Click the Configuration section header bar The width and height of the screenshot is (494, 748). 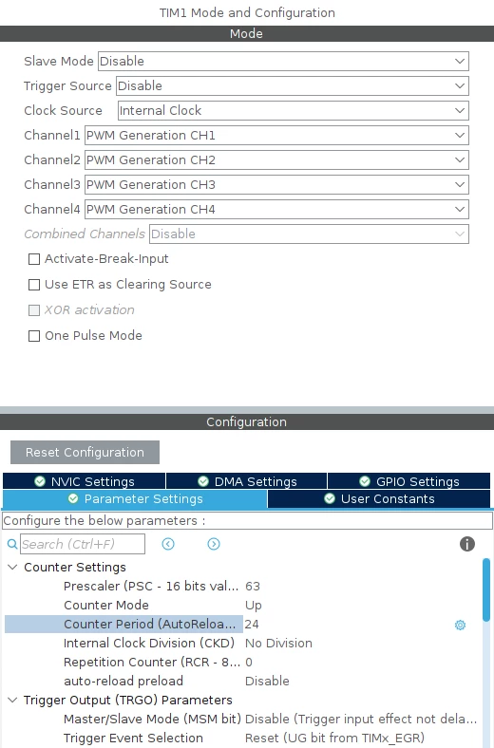pyautogui.click(x=247, y=421)
